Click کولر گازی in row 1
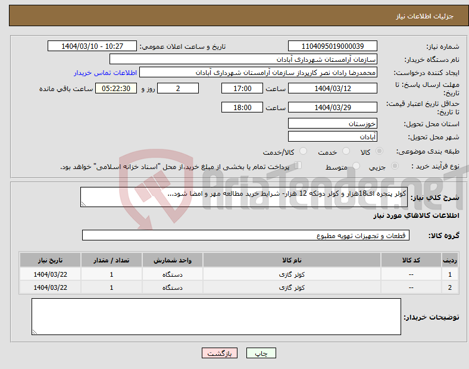Viewport: 469px width, 369px height. pos(292,274)
